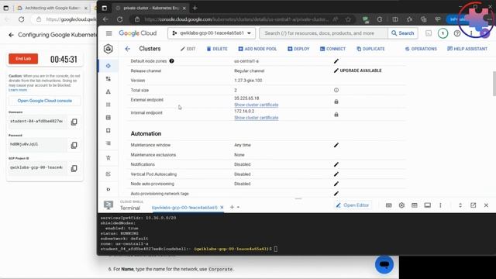
Task: Select the third sidebar icon, hierarchy shape
Action: pos(108,91)
